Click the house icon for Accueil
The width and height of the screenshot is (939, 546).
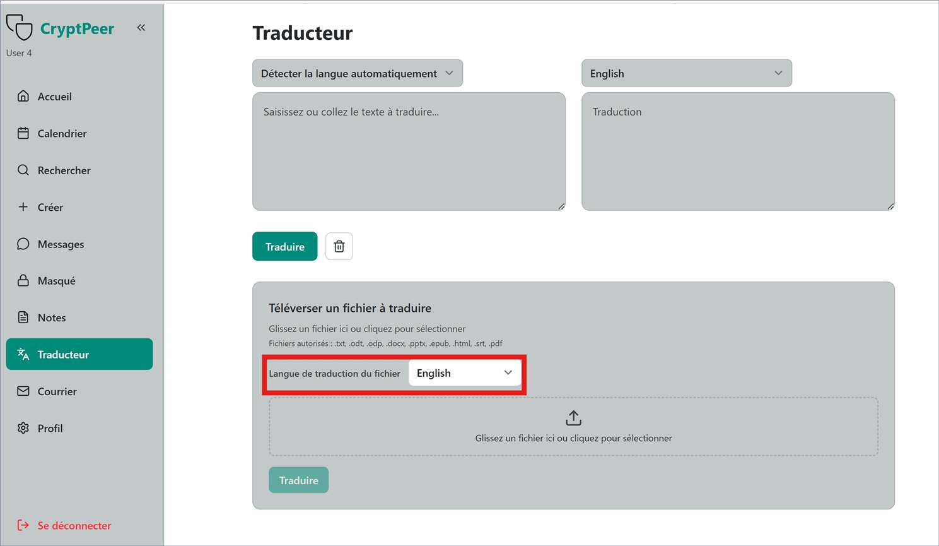coord(23,96)
